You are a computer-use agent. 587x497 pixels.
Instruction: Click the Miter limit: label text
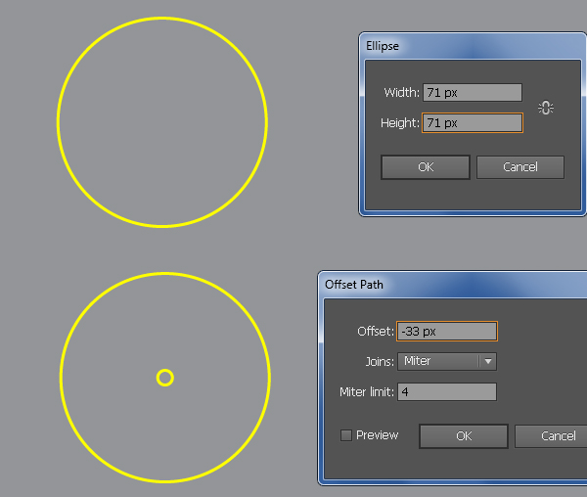[367, 392]
